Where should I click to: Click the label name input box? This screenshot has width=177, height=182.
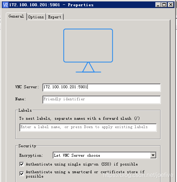(x=88, y=127)
